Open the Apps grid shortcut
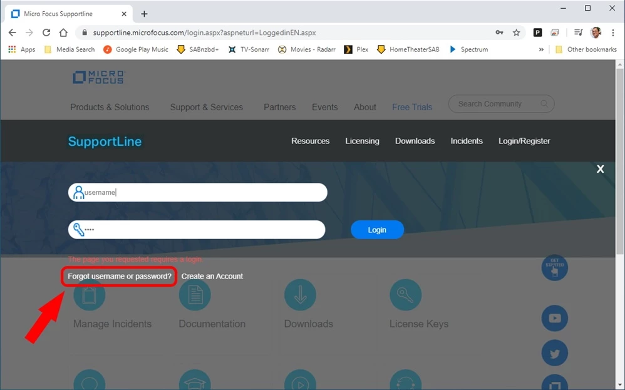The image size is (625, 390). (x=22, y=49)
